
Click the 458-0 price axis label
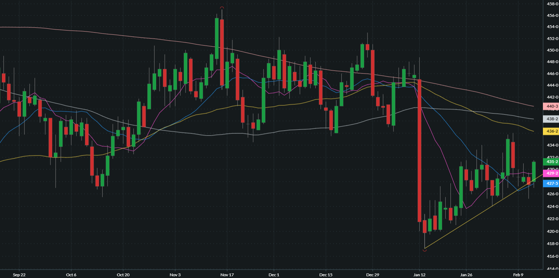pos(553,4)
